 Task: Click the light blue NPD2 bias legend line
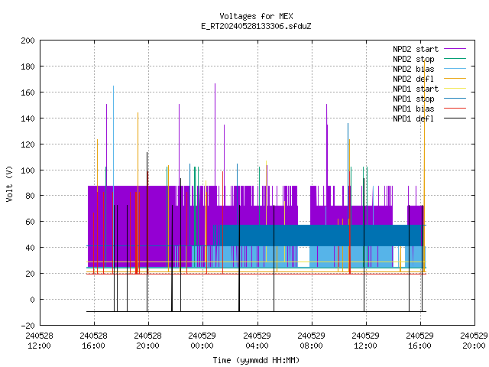(455, 69)
